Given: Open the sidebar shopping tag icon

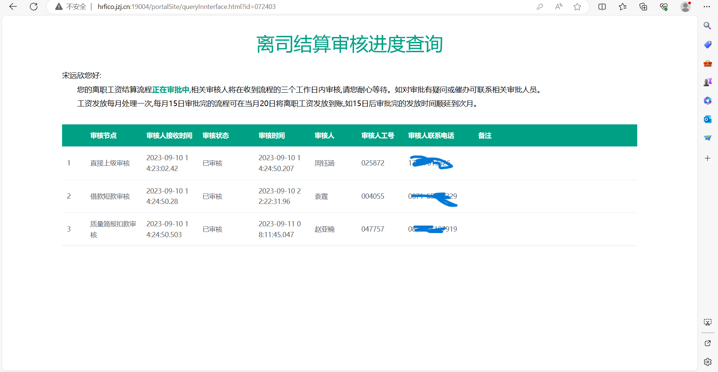Looking at the screenshot, I should 708,44.
